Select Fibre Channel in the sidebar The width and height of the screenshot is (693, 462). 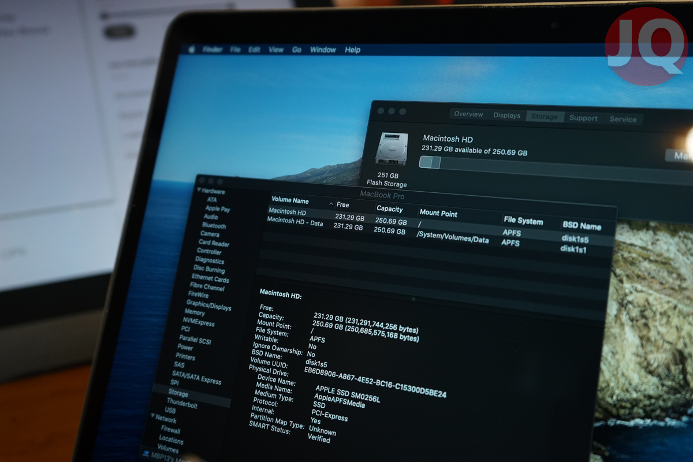207,287
